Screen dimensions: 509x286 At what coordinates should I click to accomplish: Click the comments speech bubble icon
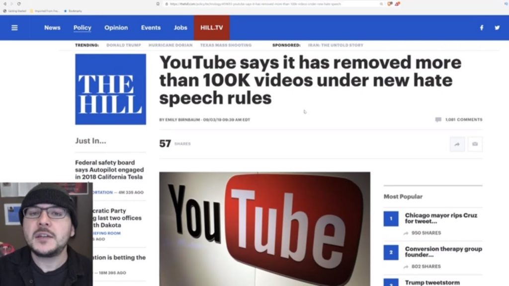[x=438, y=120]
